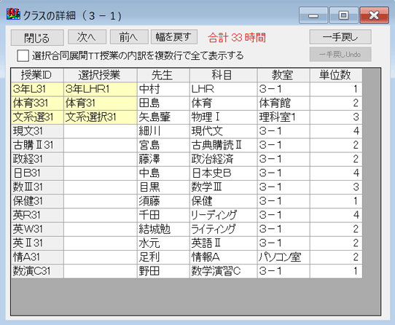395x325 pixels.
Task: Select the 古購Ⅱ31 row header
Action: 37,145
